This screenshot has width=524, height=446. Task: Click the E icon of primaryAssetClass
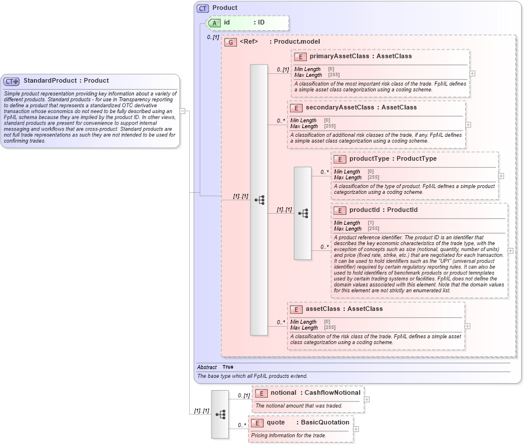pos(300,57)
